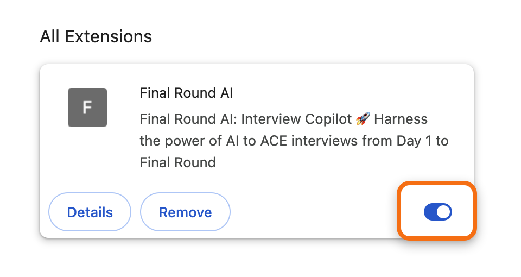
Task: Click the letter F inside the gray square
Action: coord(87,108)
